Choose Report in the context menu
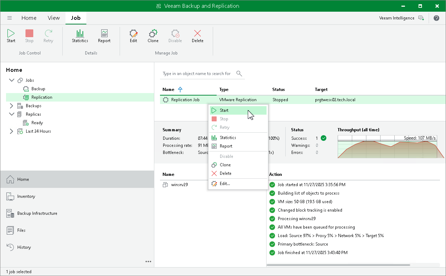Image resolution: width=446 pixels, height=276 pixels. coord(238,146)
